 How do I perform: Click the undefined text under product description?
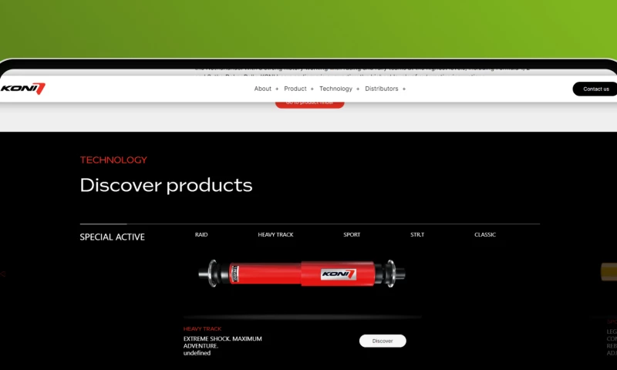click(x=197, y=353)
